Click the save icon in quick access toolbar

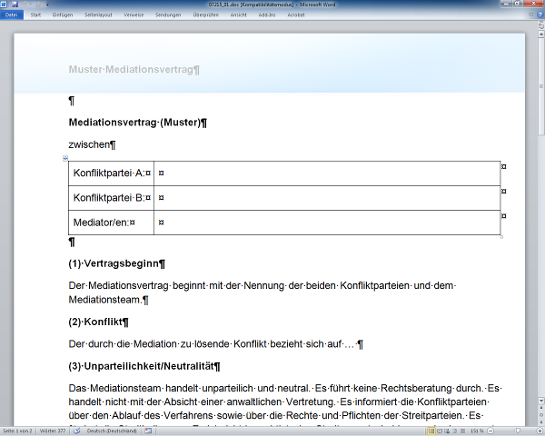click(15, 5)
